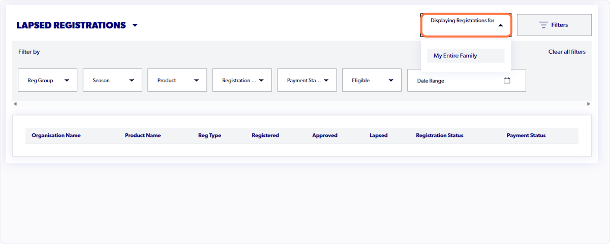Expand the Payment Status filter dropdown
The image size is (610, 244).
pos(307,80)
